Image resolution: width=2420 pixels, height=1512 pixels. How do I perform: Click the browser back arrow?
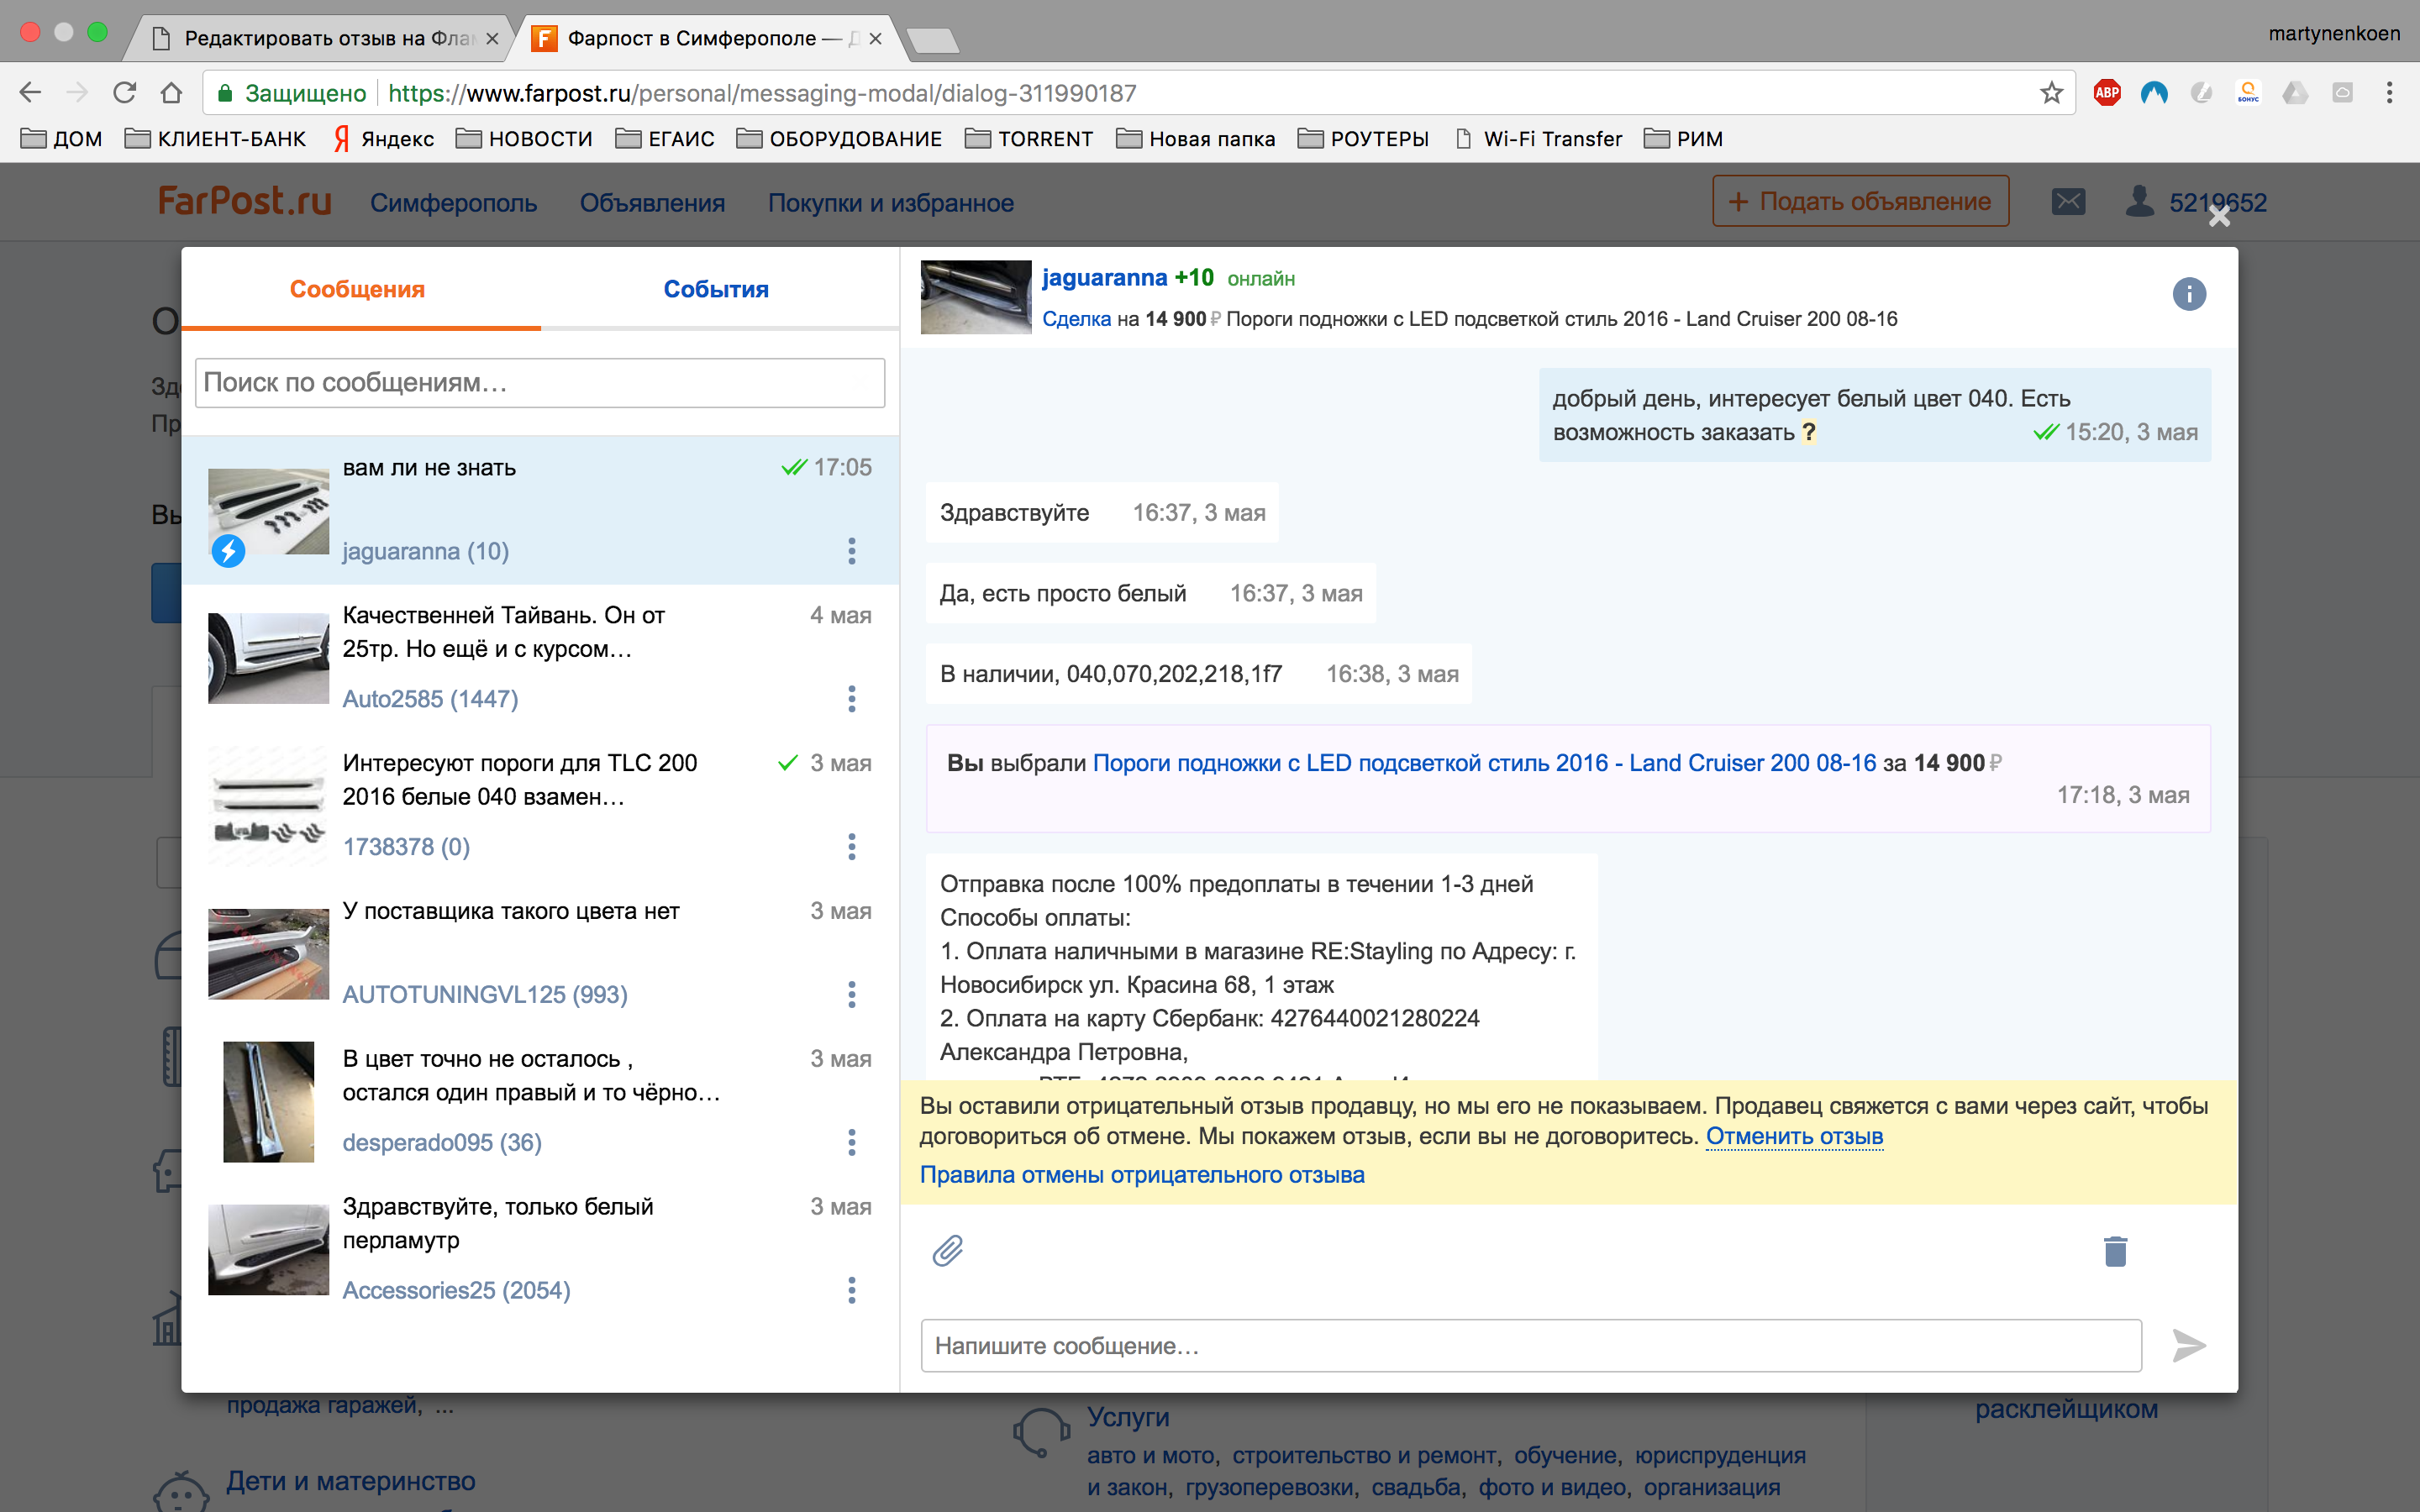tap(30, 93)
